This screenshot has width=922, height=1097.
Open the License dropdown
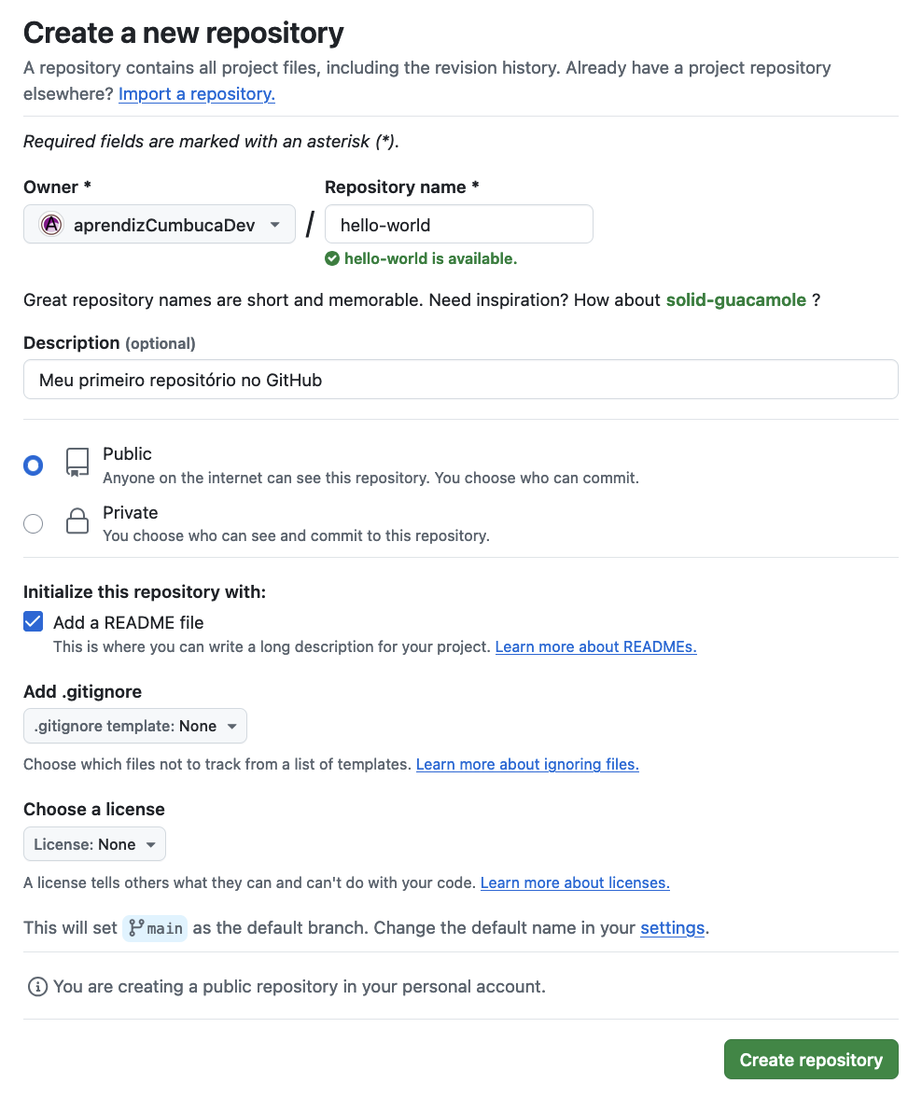94,843
